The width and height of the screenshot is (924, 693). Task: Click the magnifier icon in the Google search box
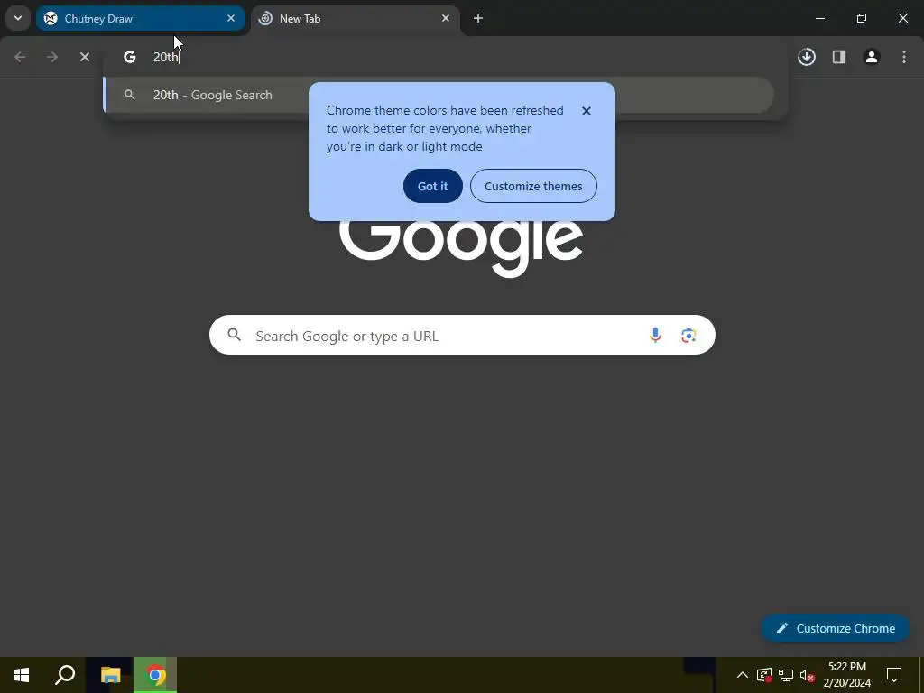(x=235, y=336)
